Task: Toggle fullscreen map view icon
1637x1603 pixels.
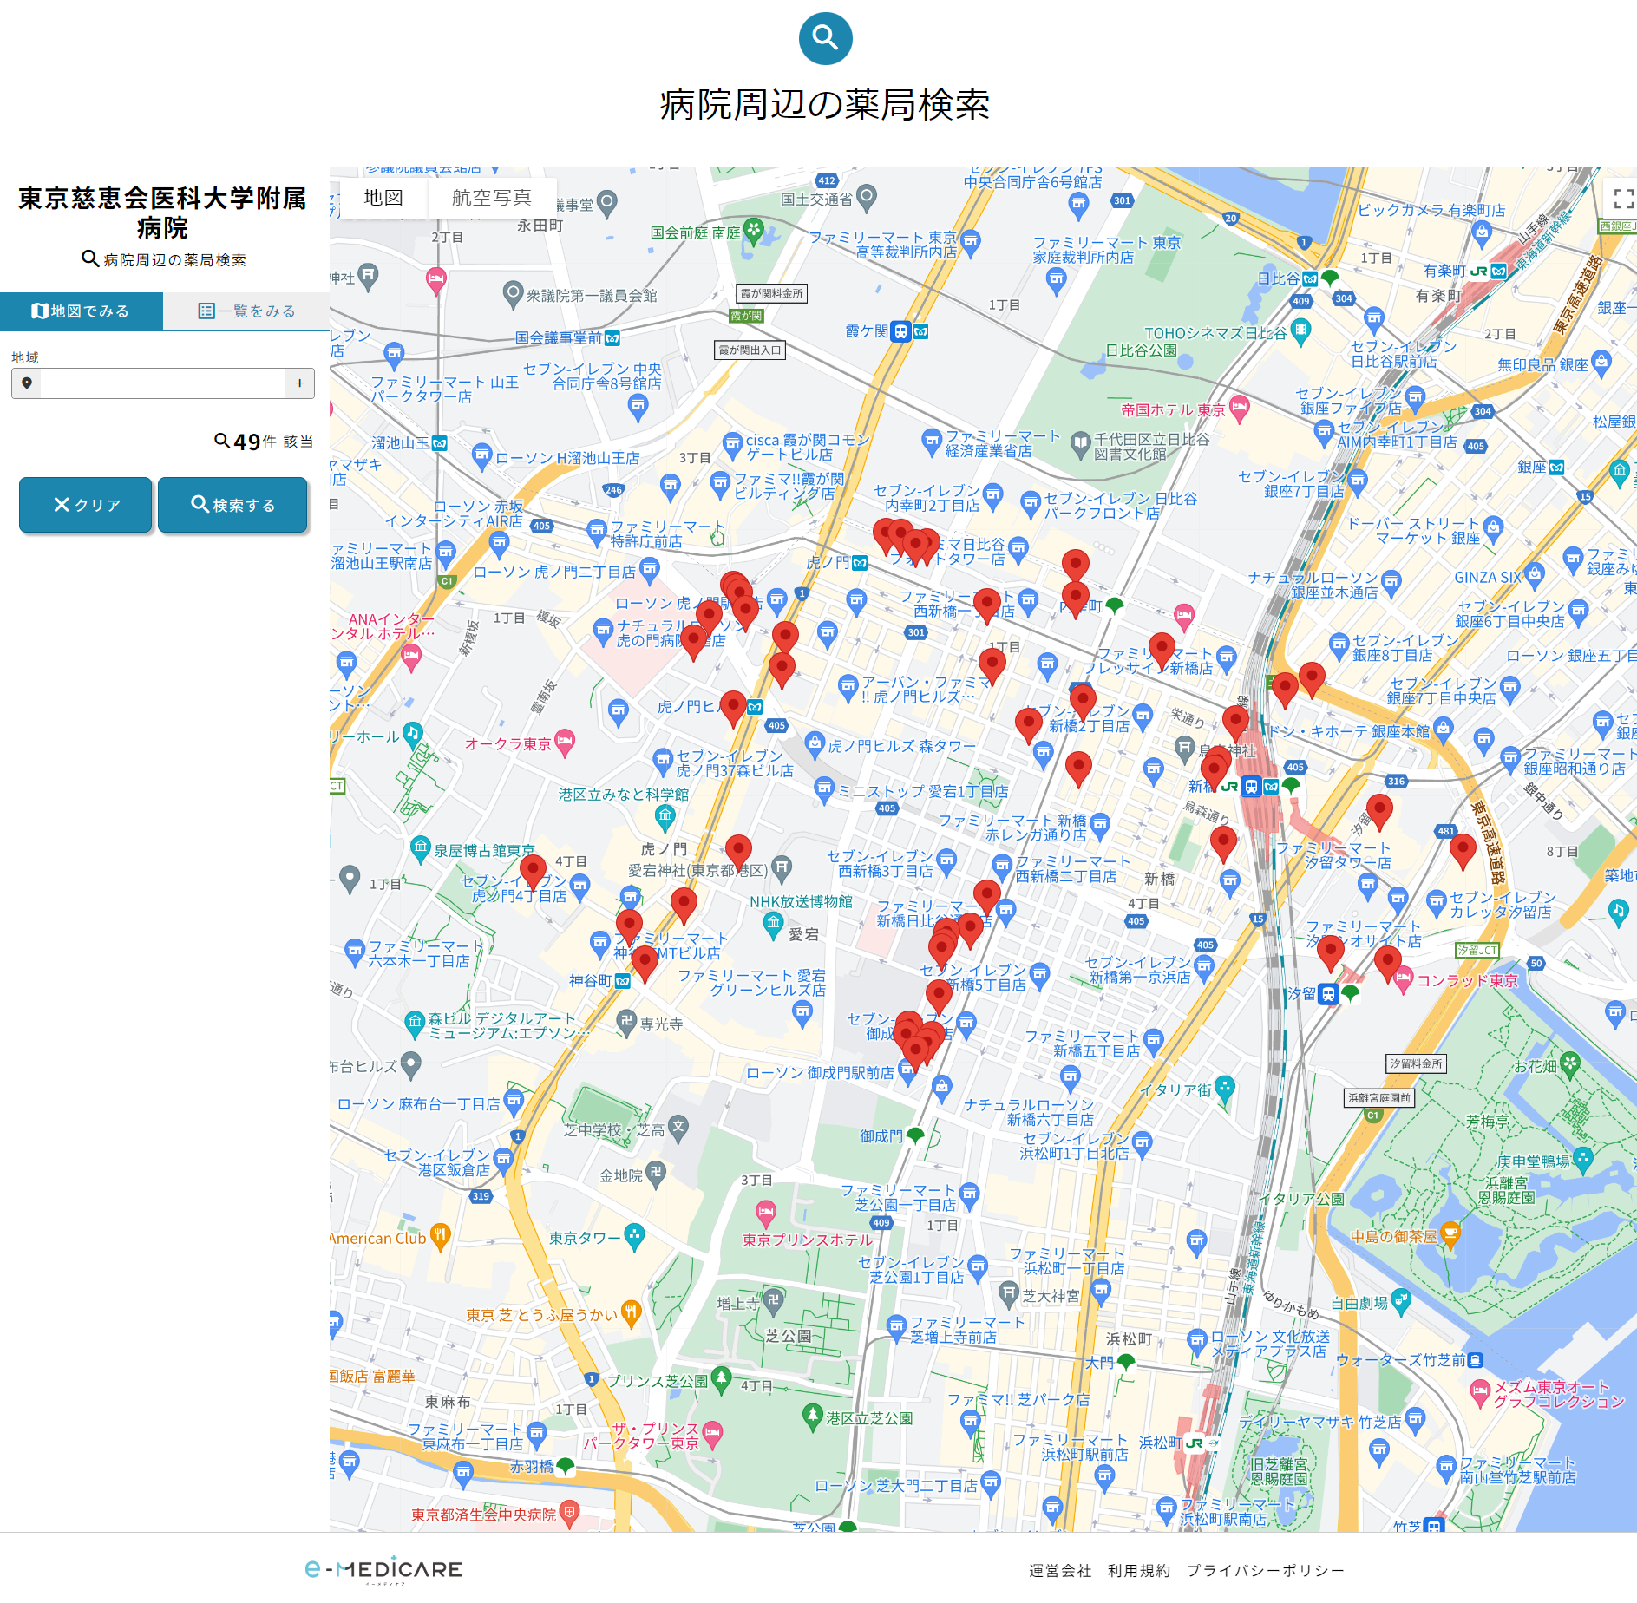Action: tap(1623, 199)
